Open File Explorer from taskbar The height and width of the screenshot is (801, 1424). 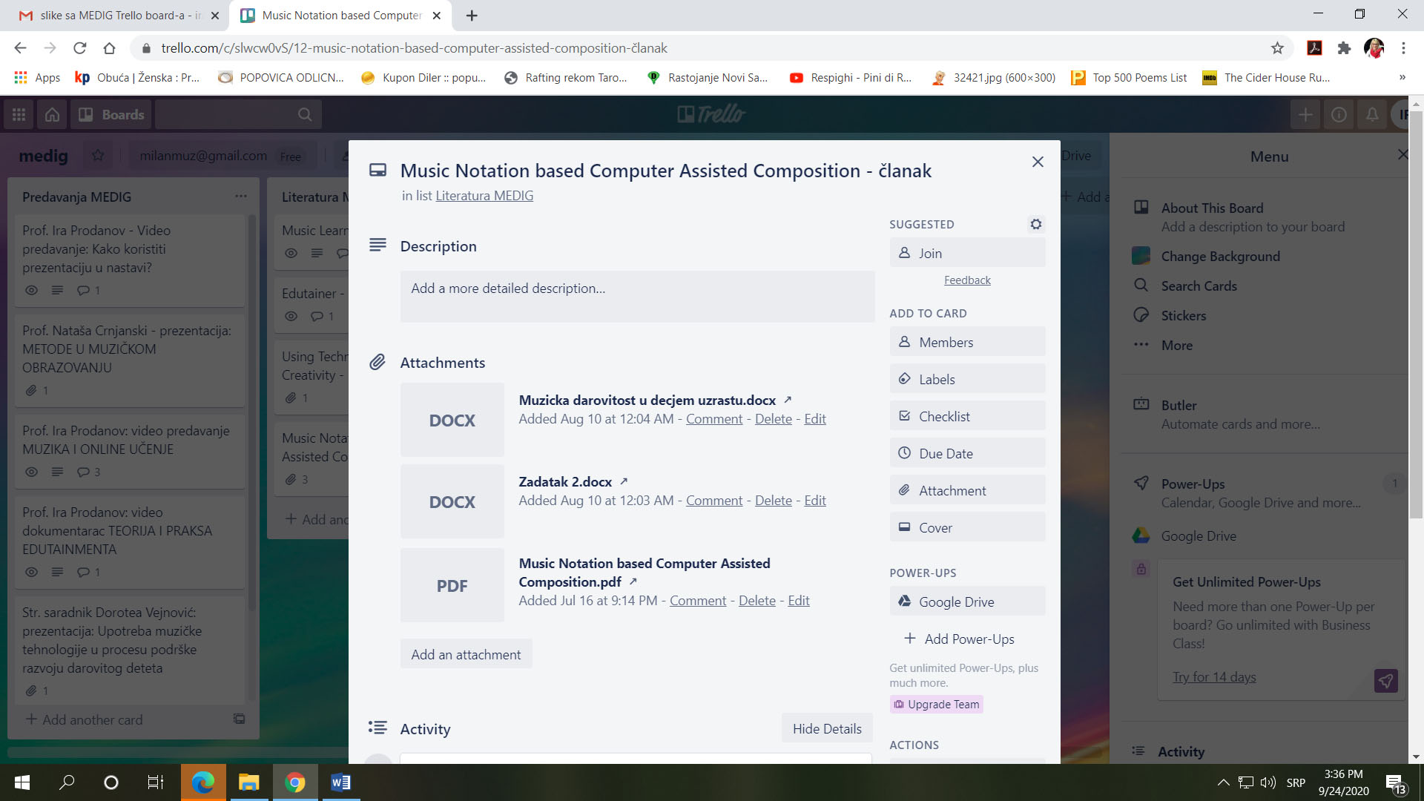(248, 782)
